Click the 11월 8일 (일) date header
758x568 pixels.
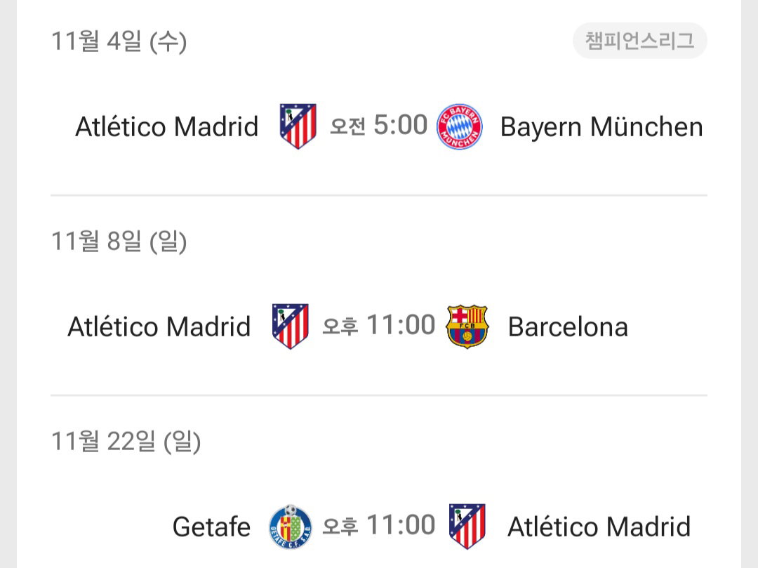click(119, 242)
